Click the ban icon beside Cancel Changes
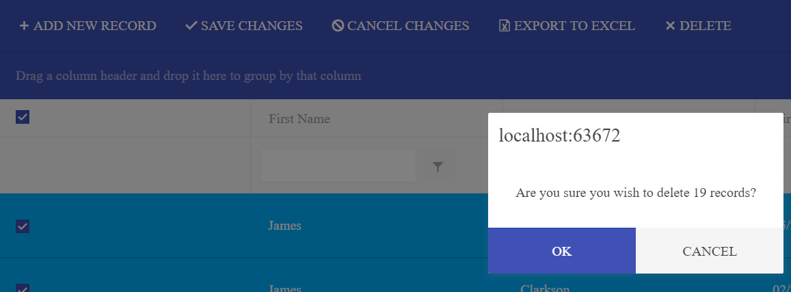Screen dimensions: 791x292 (x=338, y=26)
